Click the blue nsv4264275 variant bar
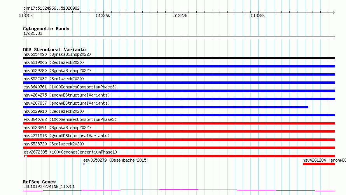The height and width of the screenshot is (195, 346). [x=179, y=99]
